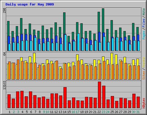Click the KBytes legend label
This screenshot has width=147, height=115.
pos(144,103)
